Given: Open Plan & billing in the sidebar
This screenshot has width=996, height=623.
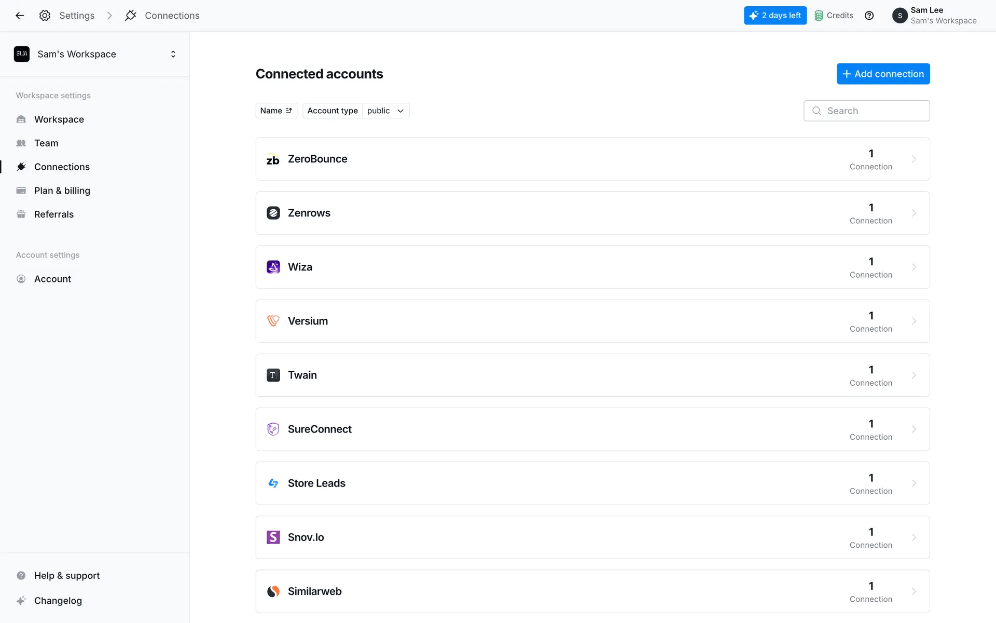Looking at the screenshot, I should click(62, 191).
